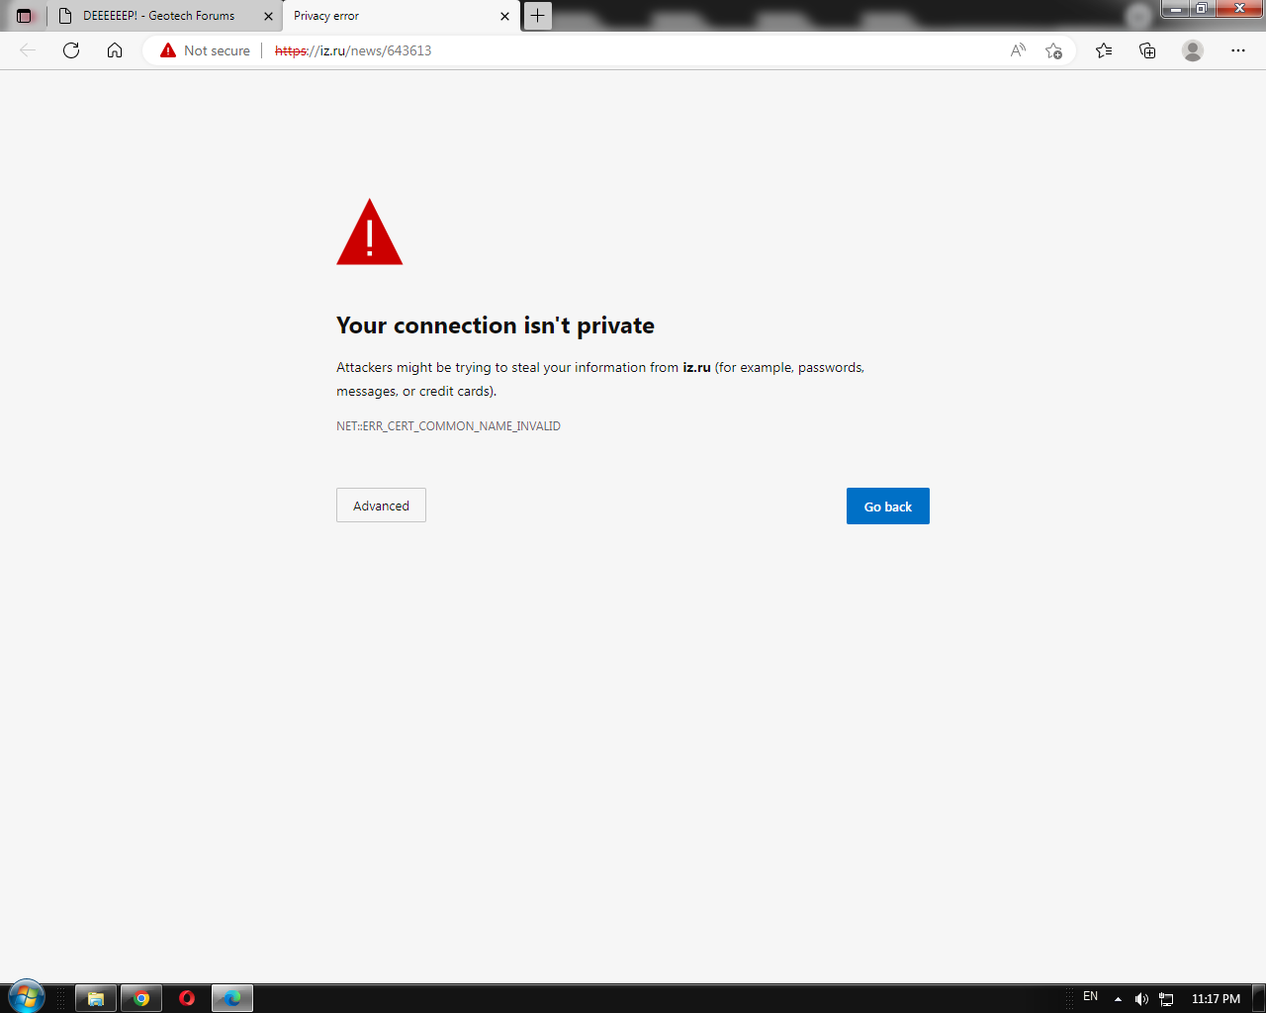Open File Explorer from taskbar

pyautogui.click(x=96, y=998)
